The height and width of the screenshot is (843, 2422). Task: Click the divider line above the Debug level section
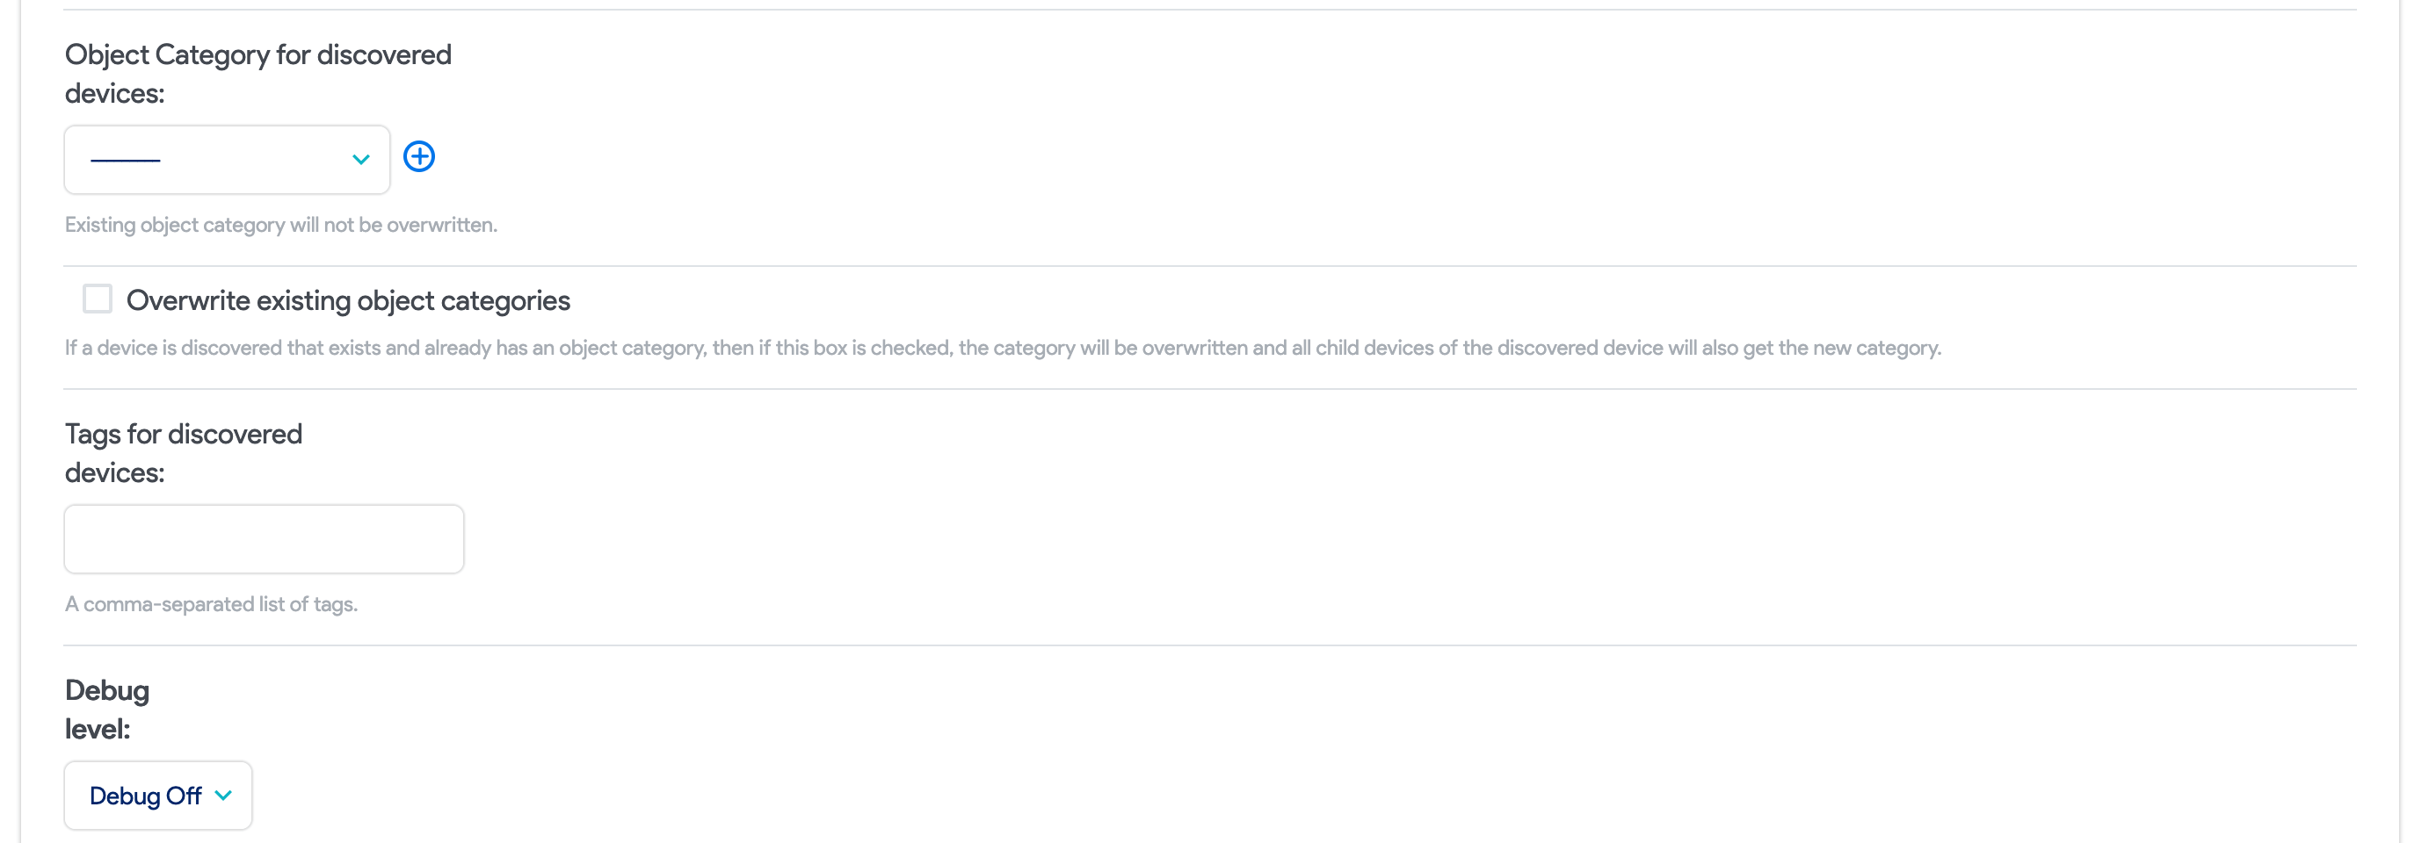[x=1209, y=645]
